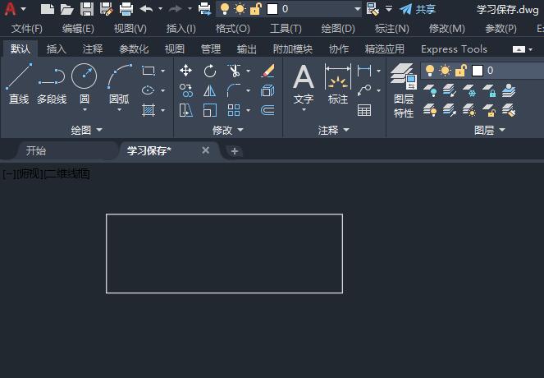Click the Open file folder icon
Viewport: 544px width, 378px height.
click(67, 9)
